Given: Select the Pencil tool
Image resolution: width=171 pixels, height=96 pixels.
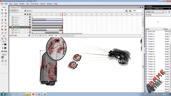Looking at the screenshot, I should point(2,26).
